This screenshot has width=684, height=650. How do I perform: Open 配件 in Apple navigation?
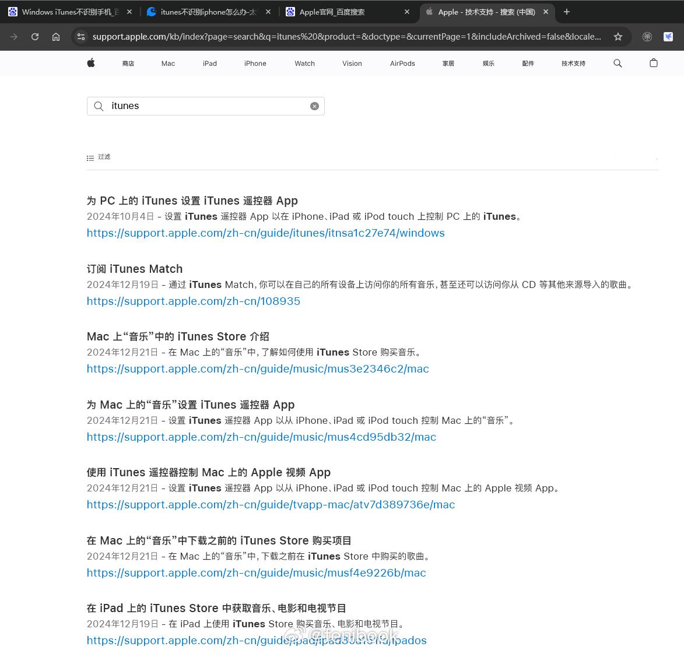(x=528, y=64)
